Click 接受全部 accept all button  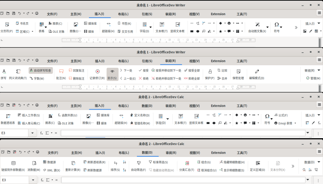(x=192, y=70)
